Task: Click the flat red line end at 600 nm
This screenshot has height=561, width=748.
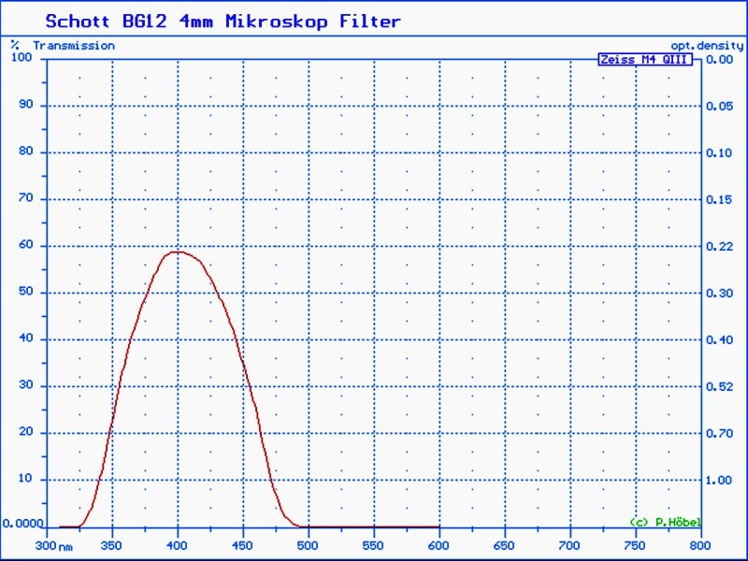Action: pyautogui.click(x=438, y=526)
